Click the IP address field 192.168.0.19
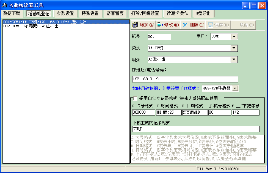Viewport: 268px width, 173px height. [x=185, y=79]
